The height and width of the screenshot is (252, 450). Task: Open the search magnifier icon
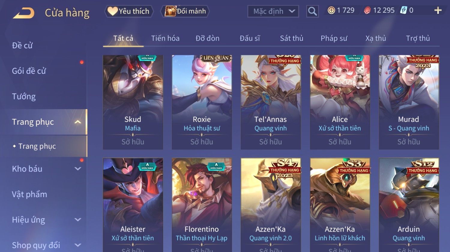[313, 11]
